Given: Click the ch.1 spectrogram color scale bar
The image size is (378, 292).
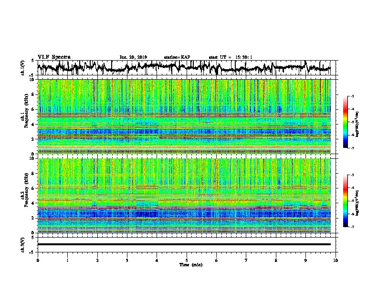Looking at the screenshot, I should 345,122.
